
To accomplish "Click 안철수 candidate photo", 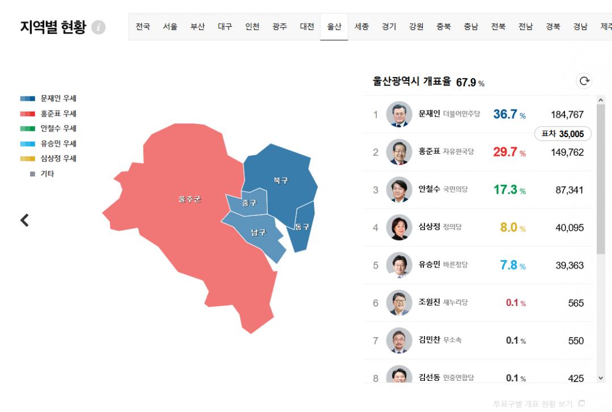I will pyautogui.click(x=399, y=189).
